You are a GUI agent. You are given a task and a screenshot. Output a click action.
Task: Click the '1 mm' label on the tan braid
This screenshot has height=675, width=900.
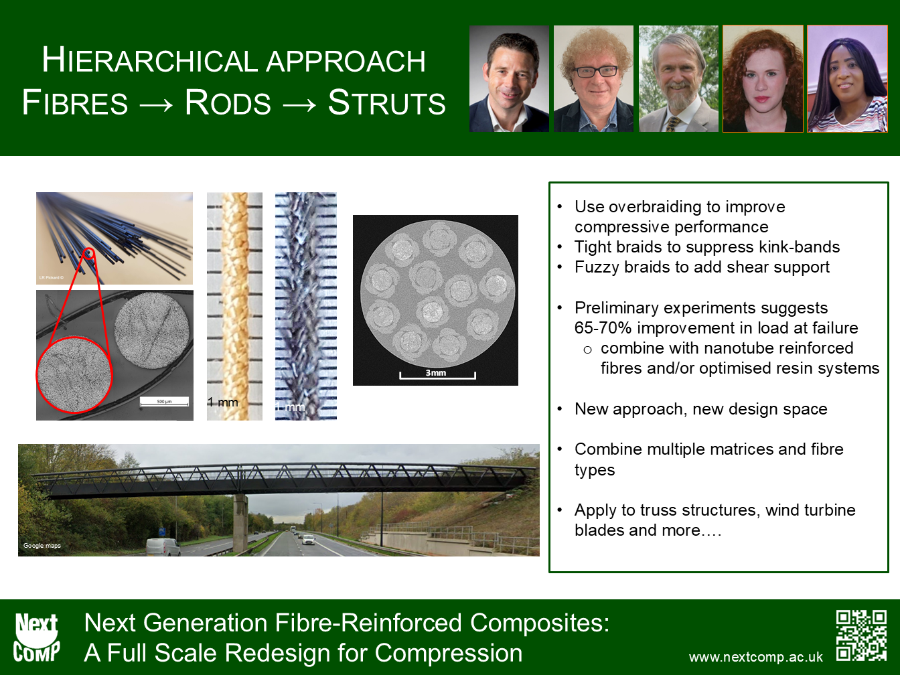[223, 402]
